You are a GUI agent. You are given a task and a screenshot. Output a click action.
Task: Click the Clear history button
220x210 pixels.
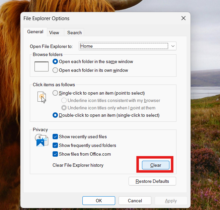pyautogui.click(x=156, y=165)
